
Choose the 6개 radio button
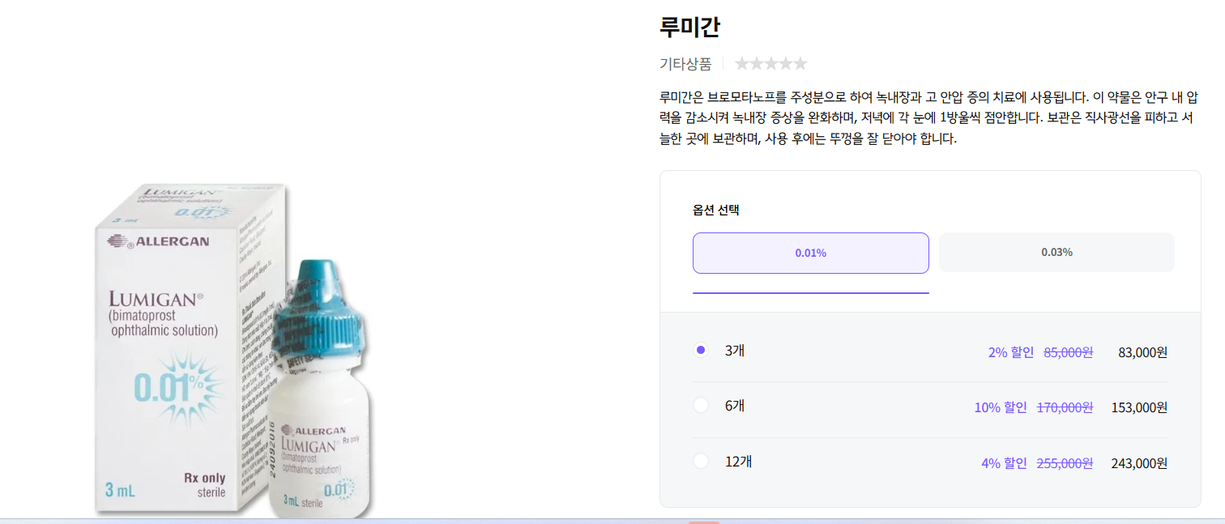coord(701,405)
